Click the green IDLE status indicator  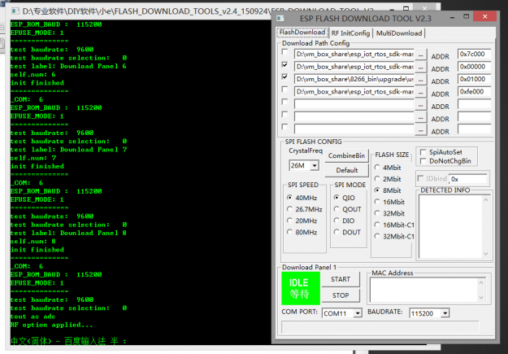pos(300,288)
